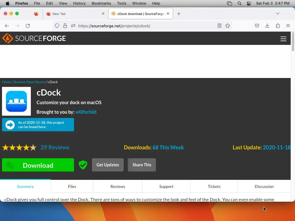Open the Downloads panel icon

pos(267,26)
